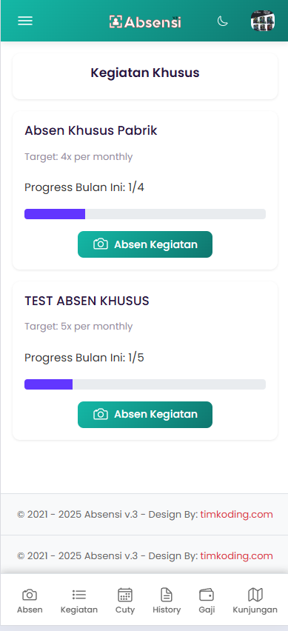The height and width of the screenshot is (631, 288).
Task: Open the hamburger menu
Action: point(25,21)
